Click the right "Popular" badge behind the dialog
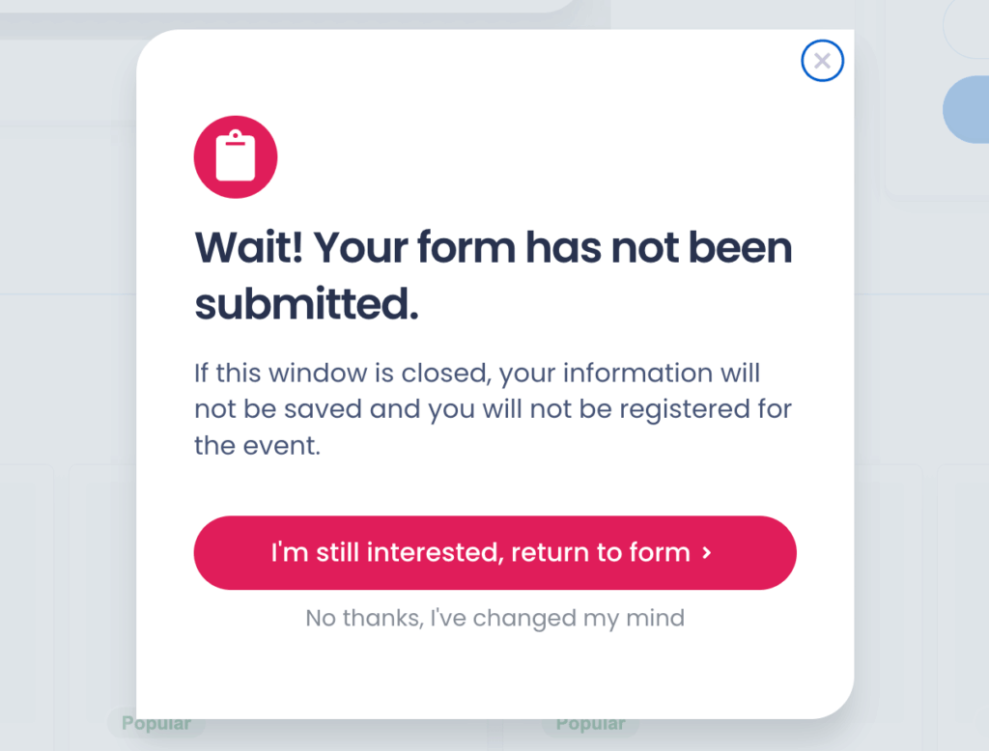989x751 pixels. point(590,723)
